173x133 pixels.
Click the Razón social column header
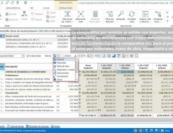(31, 36)
